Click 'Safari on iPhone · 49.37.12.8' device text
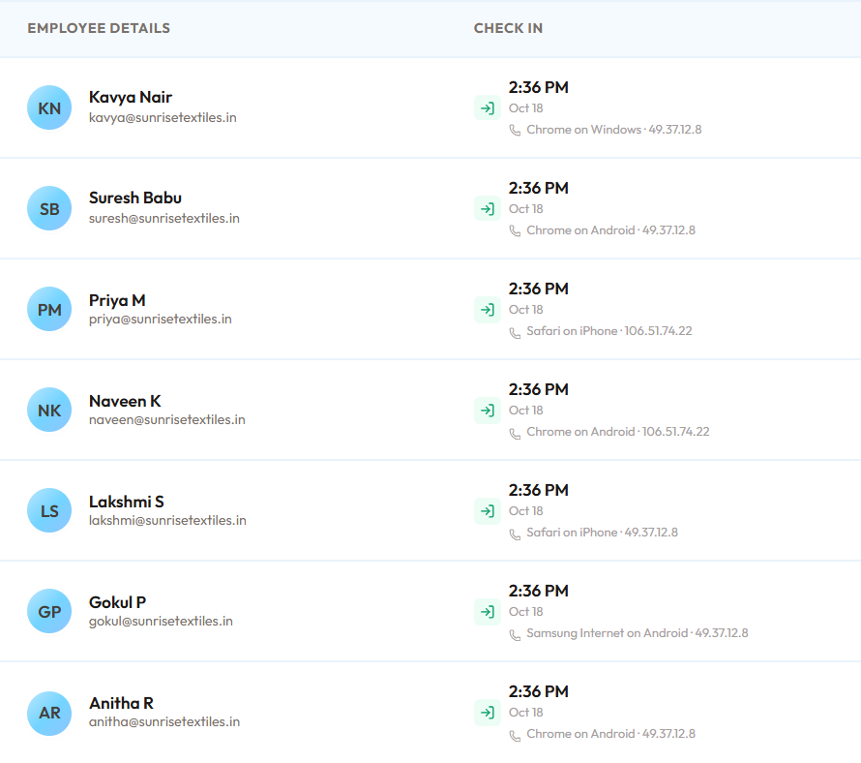 (x=602, y=533)
